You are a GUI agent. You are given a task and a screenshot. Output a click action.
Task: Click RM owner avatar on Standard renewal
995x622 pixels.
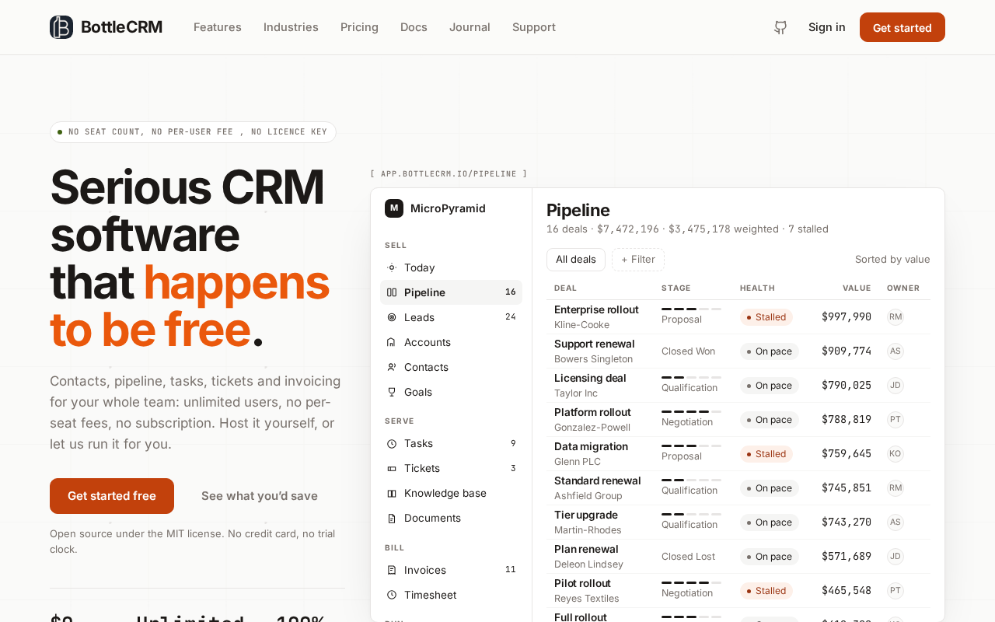point(895,487)
